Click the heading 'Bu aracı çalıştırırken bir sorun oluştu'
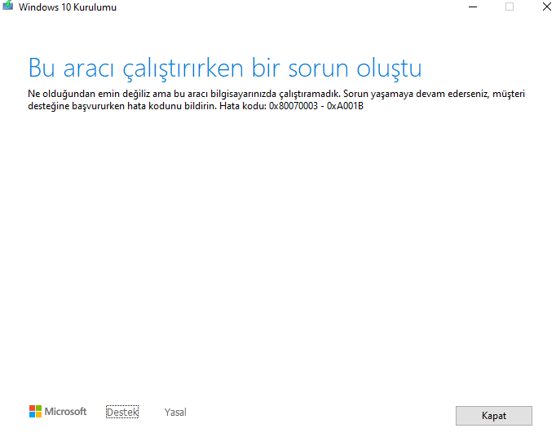Screen dimensions: 556x437 (225, 68)
